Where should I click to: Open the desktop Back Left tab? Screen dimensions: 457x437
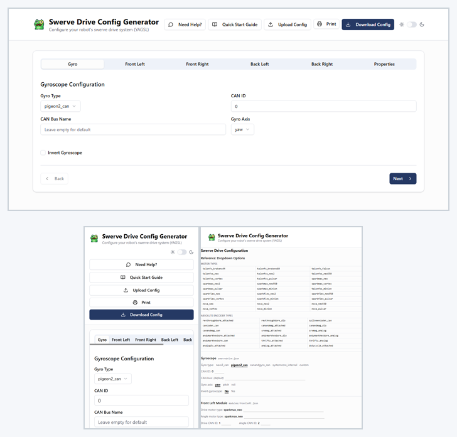[260, 64]
